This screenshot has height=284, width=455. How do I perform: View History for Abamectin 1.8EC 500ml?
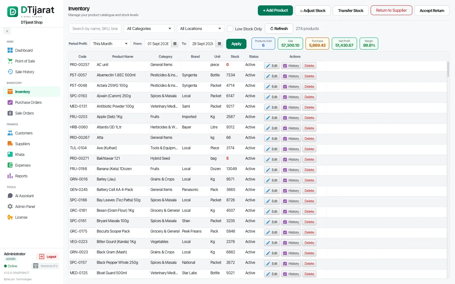click(x=291, y=76)
